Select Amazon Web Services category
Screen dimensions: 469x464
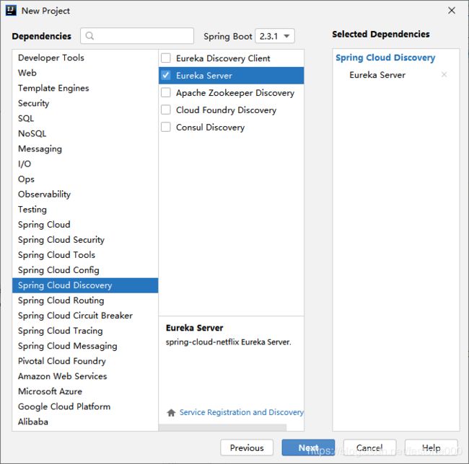85,376
